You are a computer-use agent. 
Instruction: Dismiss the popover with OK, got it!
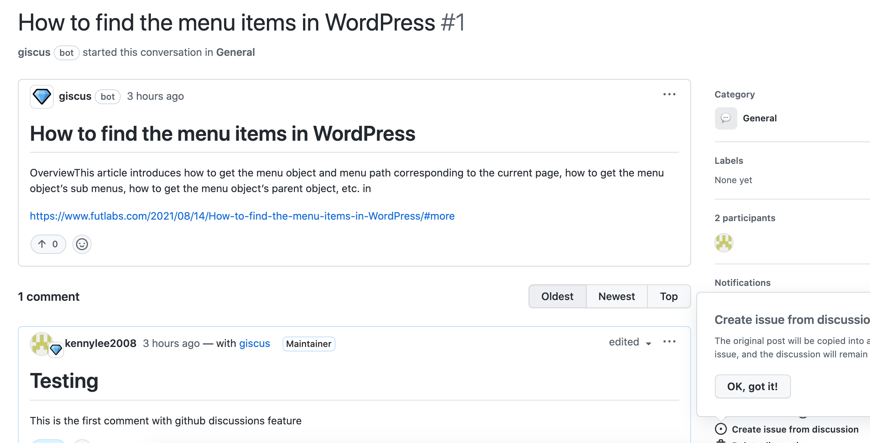(753, 386)
